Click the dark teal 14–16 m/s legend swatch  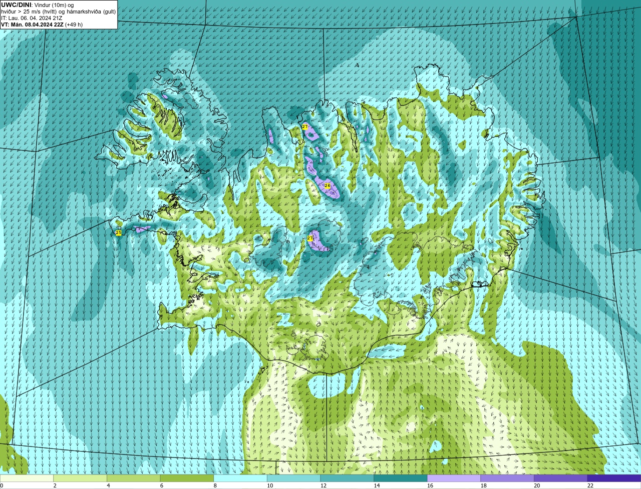click(401, 478)
